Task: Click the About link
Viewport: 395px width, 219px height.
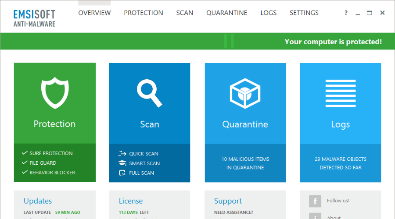Action: pos(334,218)
